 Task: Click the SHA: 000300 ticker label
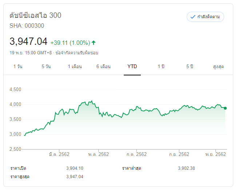point(27,26)
